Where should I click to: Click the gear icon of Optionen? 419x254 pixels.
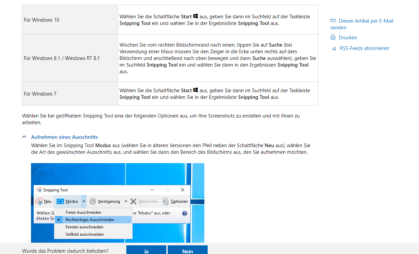tap(165, 201)
